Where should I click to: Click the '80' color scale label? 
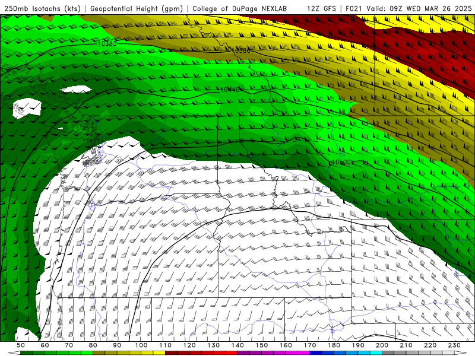(93, 345)
